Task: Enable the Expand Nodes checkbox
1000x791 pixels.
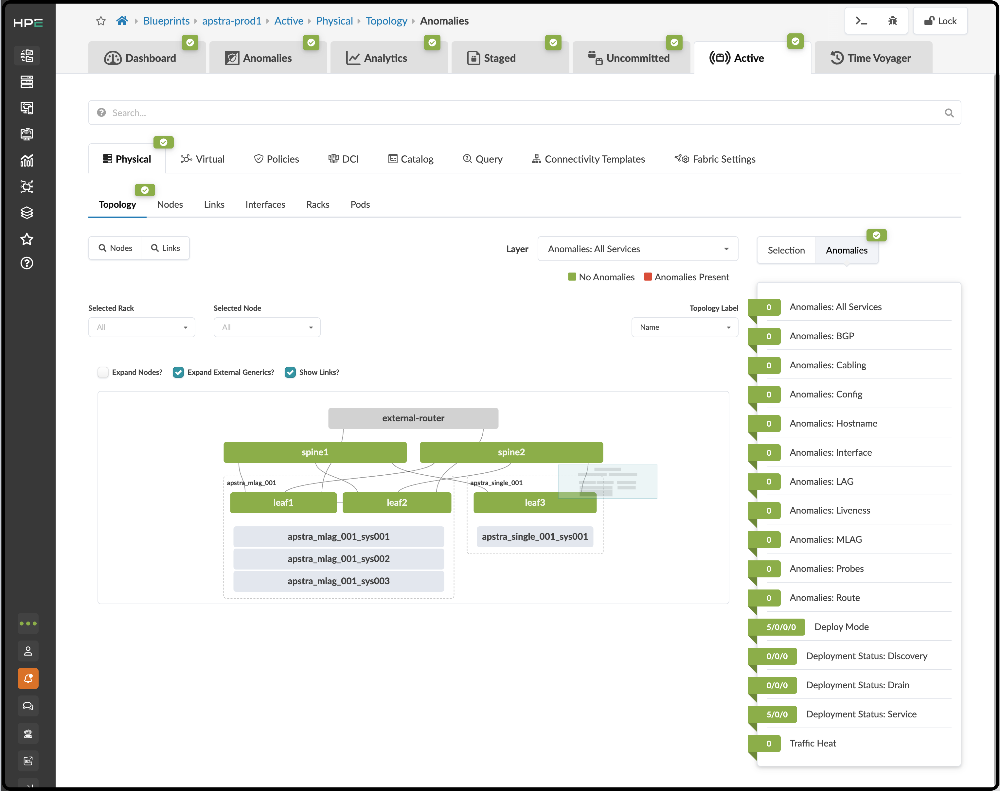Action: (x=103, y=372)
